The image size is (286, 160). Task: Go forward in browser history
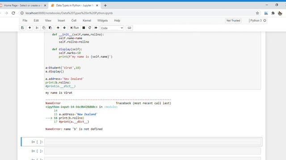(6, 13)
